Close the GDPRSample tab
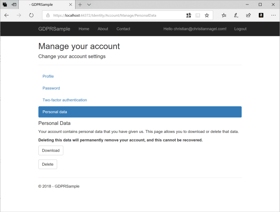 [71, 5]
